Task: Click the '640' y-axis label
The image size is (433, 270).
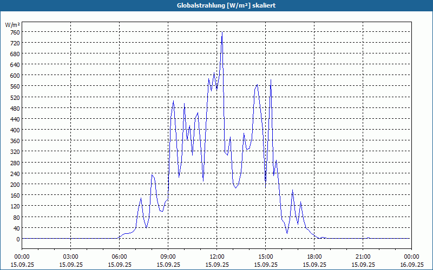Action: (15, 65)
